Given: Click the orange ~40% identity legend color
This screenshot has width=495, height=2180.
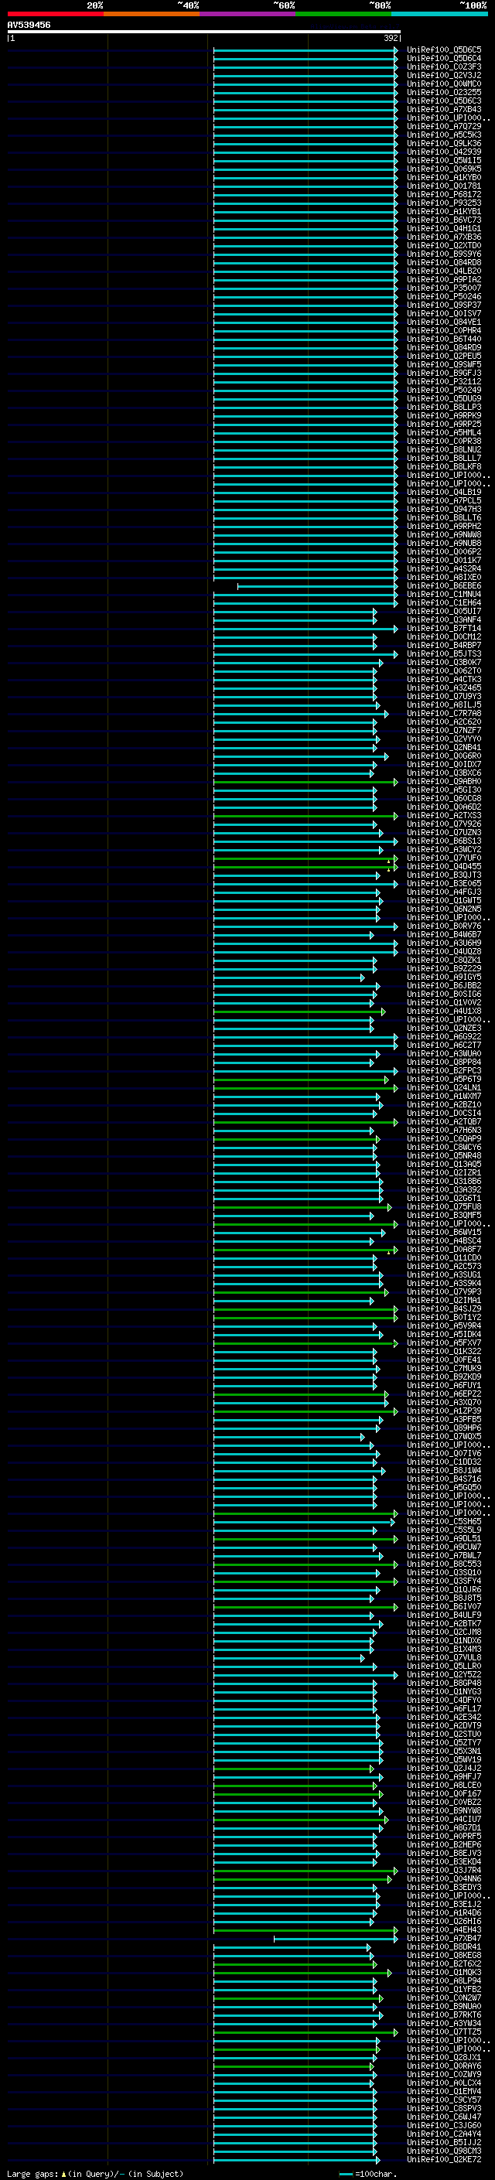Looking at the screenshot, I should [152, 14].
